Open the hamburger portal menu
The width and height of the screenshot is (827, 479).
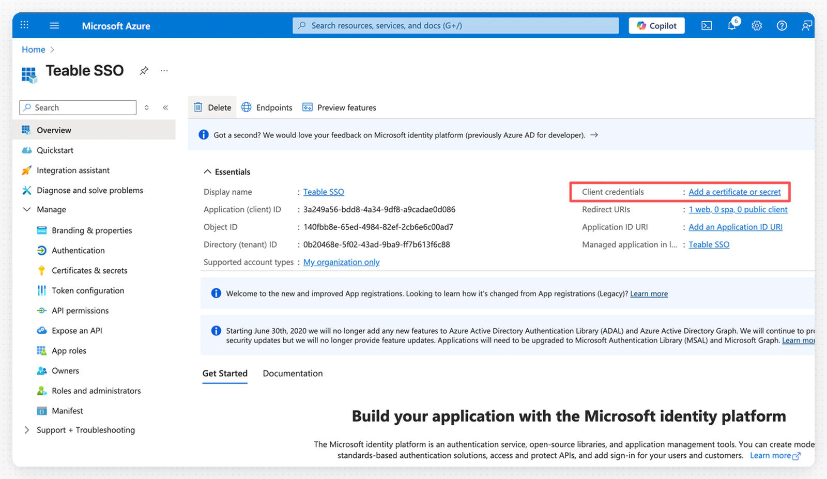point(54,25)
